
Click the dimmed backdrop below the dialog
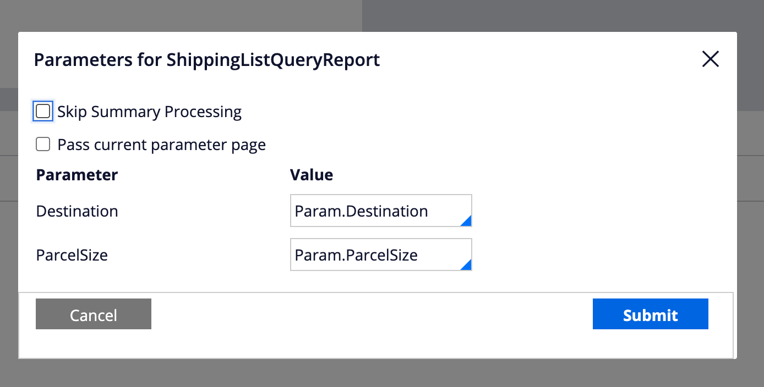click(x=382, y=374)
